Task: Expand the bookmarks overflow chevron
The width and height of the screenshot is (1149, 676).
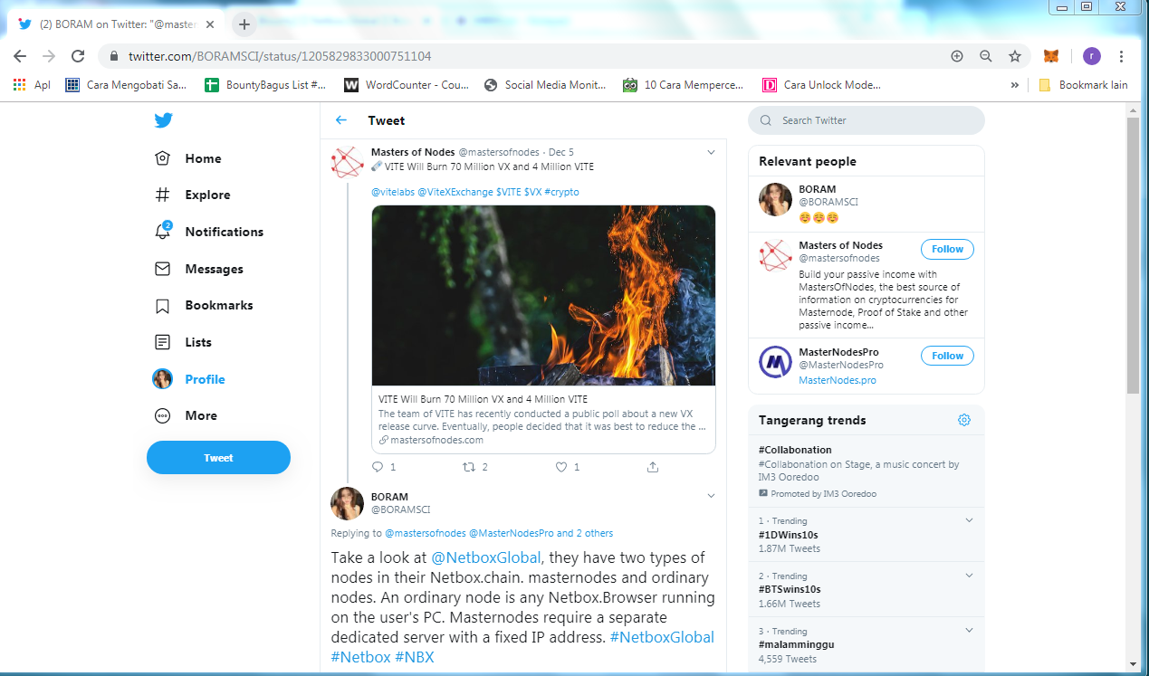Action: coord(1014,85)
